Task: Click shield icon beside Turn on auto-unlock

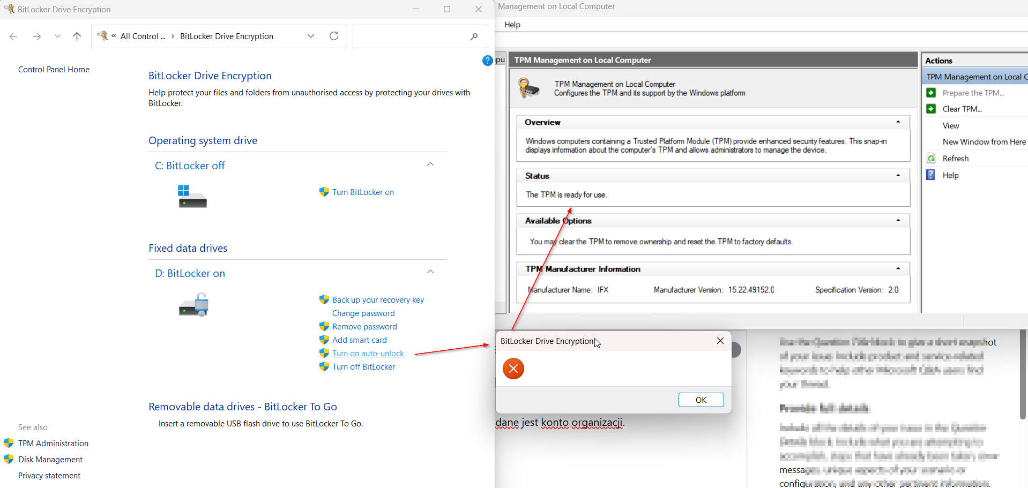Action: [324, 353]
